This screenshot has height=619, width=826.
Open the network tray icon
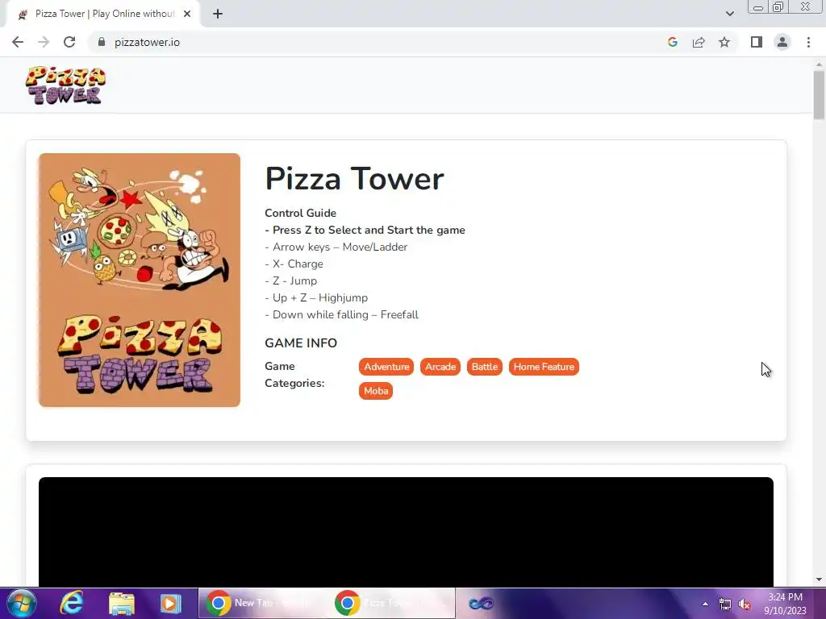(x=725, y=604)
